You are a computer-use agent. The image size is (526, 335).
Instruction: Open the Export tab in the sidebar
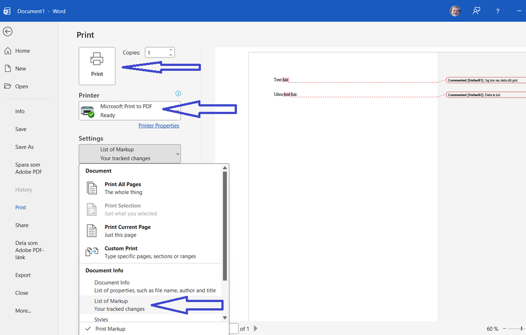coord(23,275)
